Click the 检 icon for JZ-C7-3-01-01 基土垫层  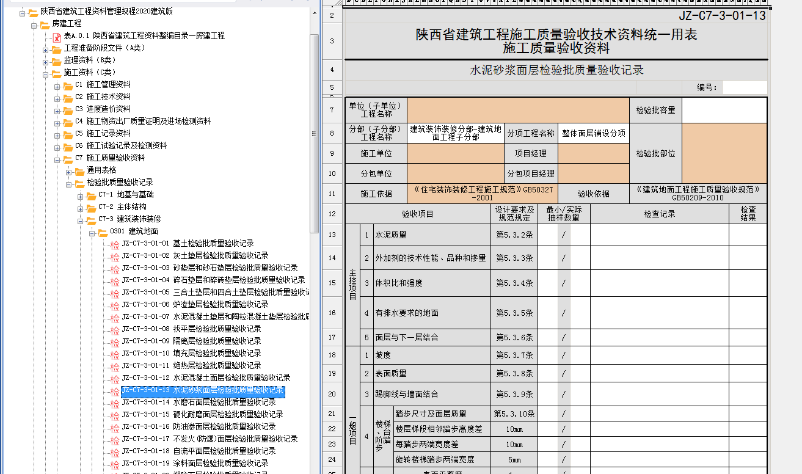114,244
